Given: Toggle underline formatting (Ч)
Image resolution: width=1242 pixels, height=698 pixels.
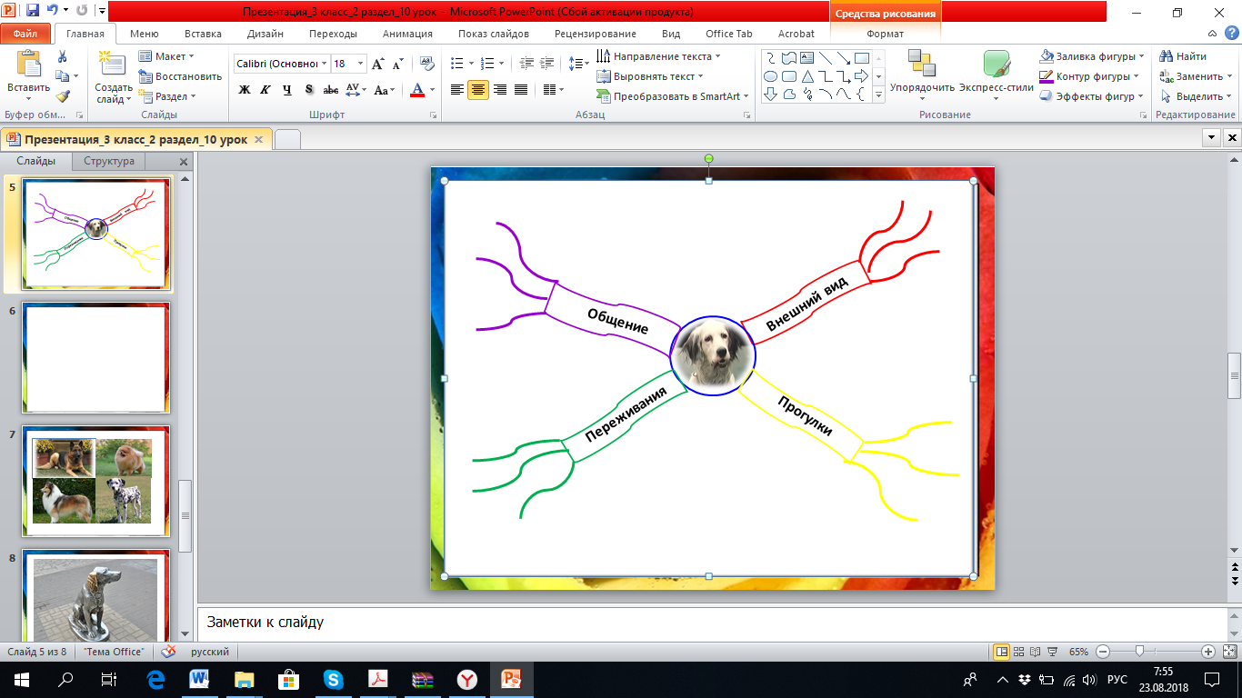Looking at the screenshot, I should [x=287, y=90].
